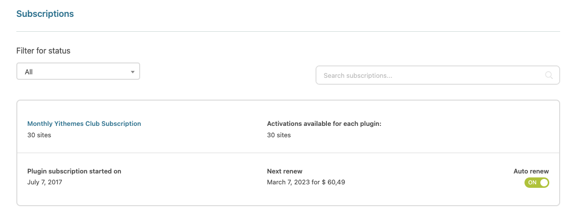This screenshot has width=578, height=224.
Task: Click the July 7, 2017 start date
Action: (45, 182)
